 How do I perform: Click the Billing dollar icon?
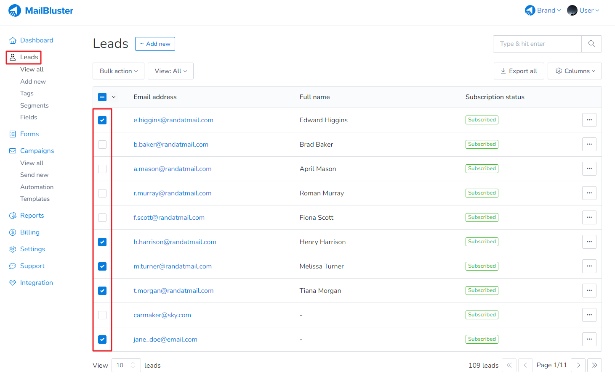(13, 232)
